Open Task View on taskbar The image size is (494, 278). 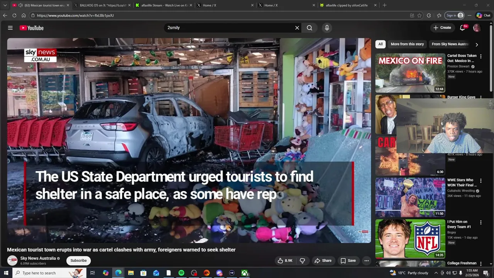click(93, 273)
